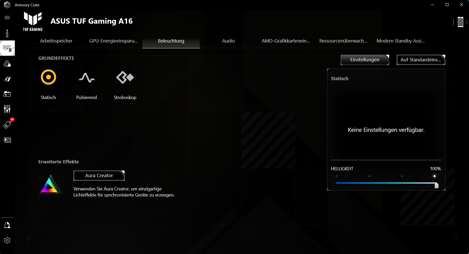The image size is (469, 254).
Task: Open the Featured deals tag icon
Action: 7,124
